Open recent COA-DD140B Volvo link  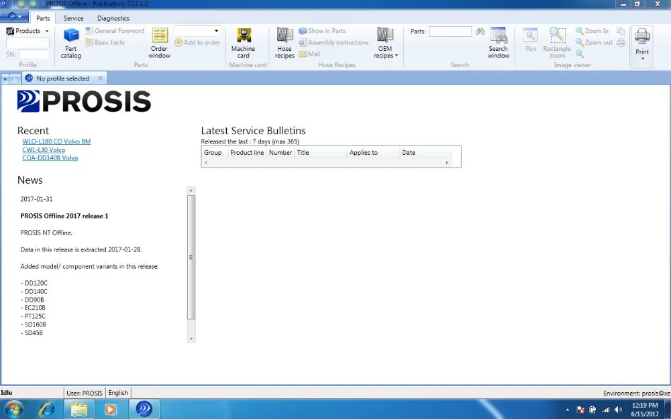[x=50, y=158]
